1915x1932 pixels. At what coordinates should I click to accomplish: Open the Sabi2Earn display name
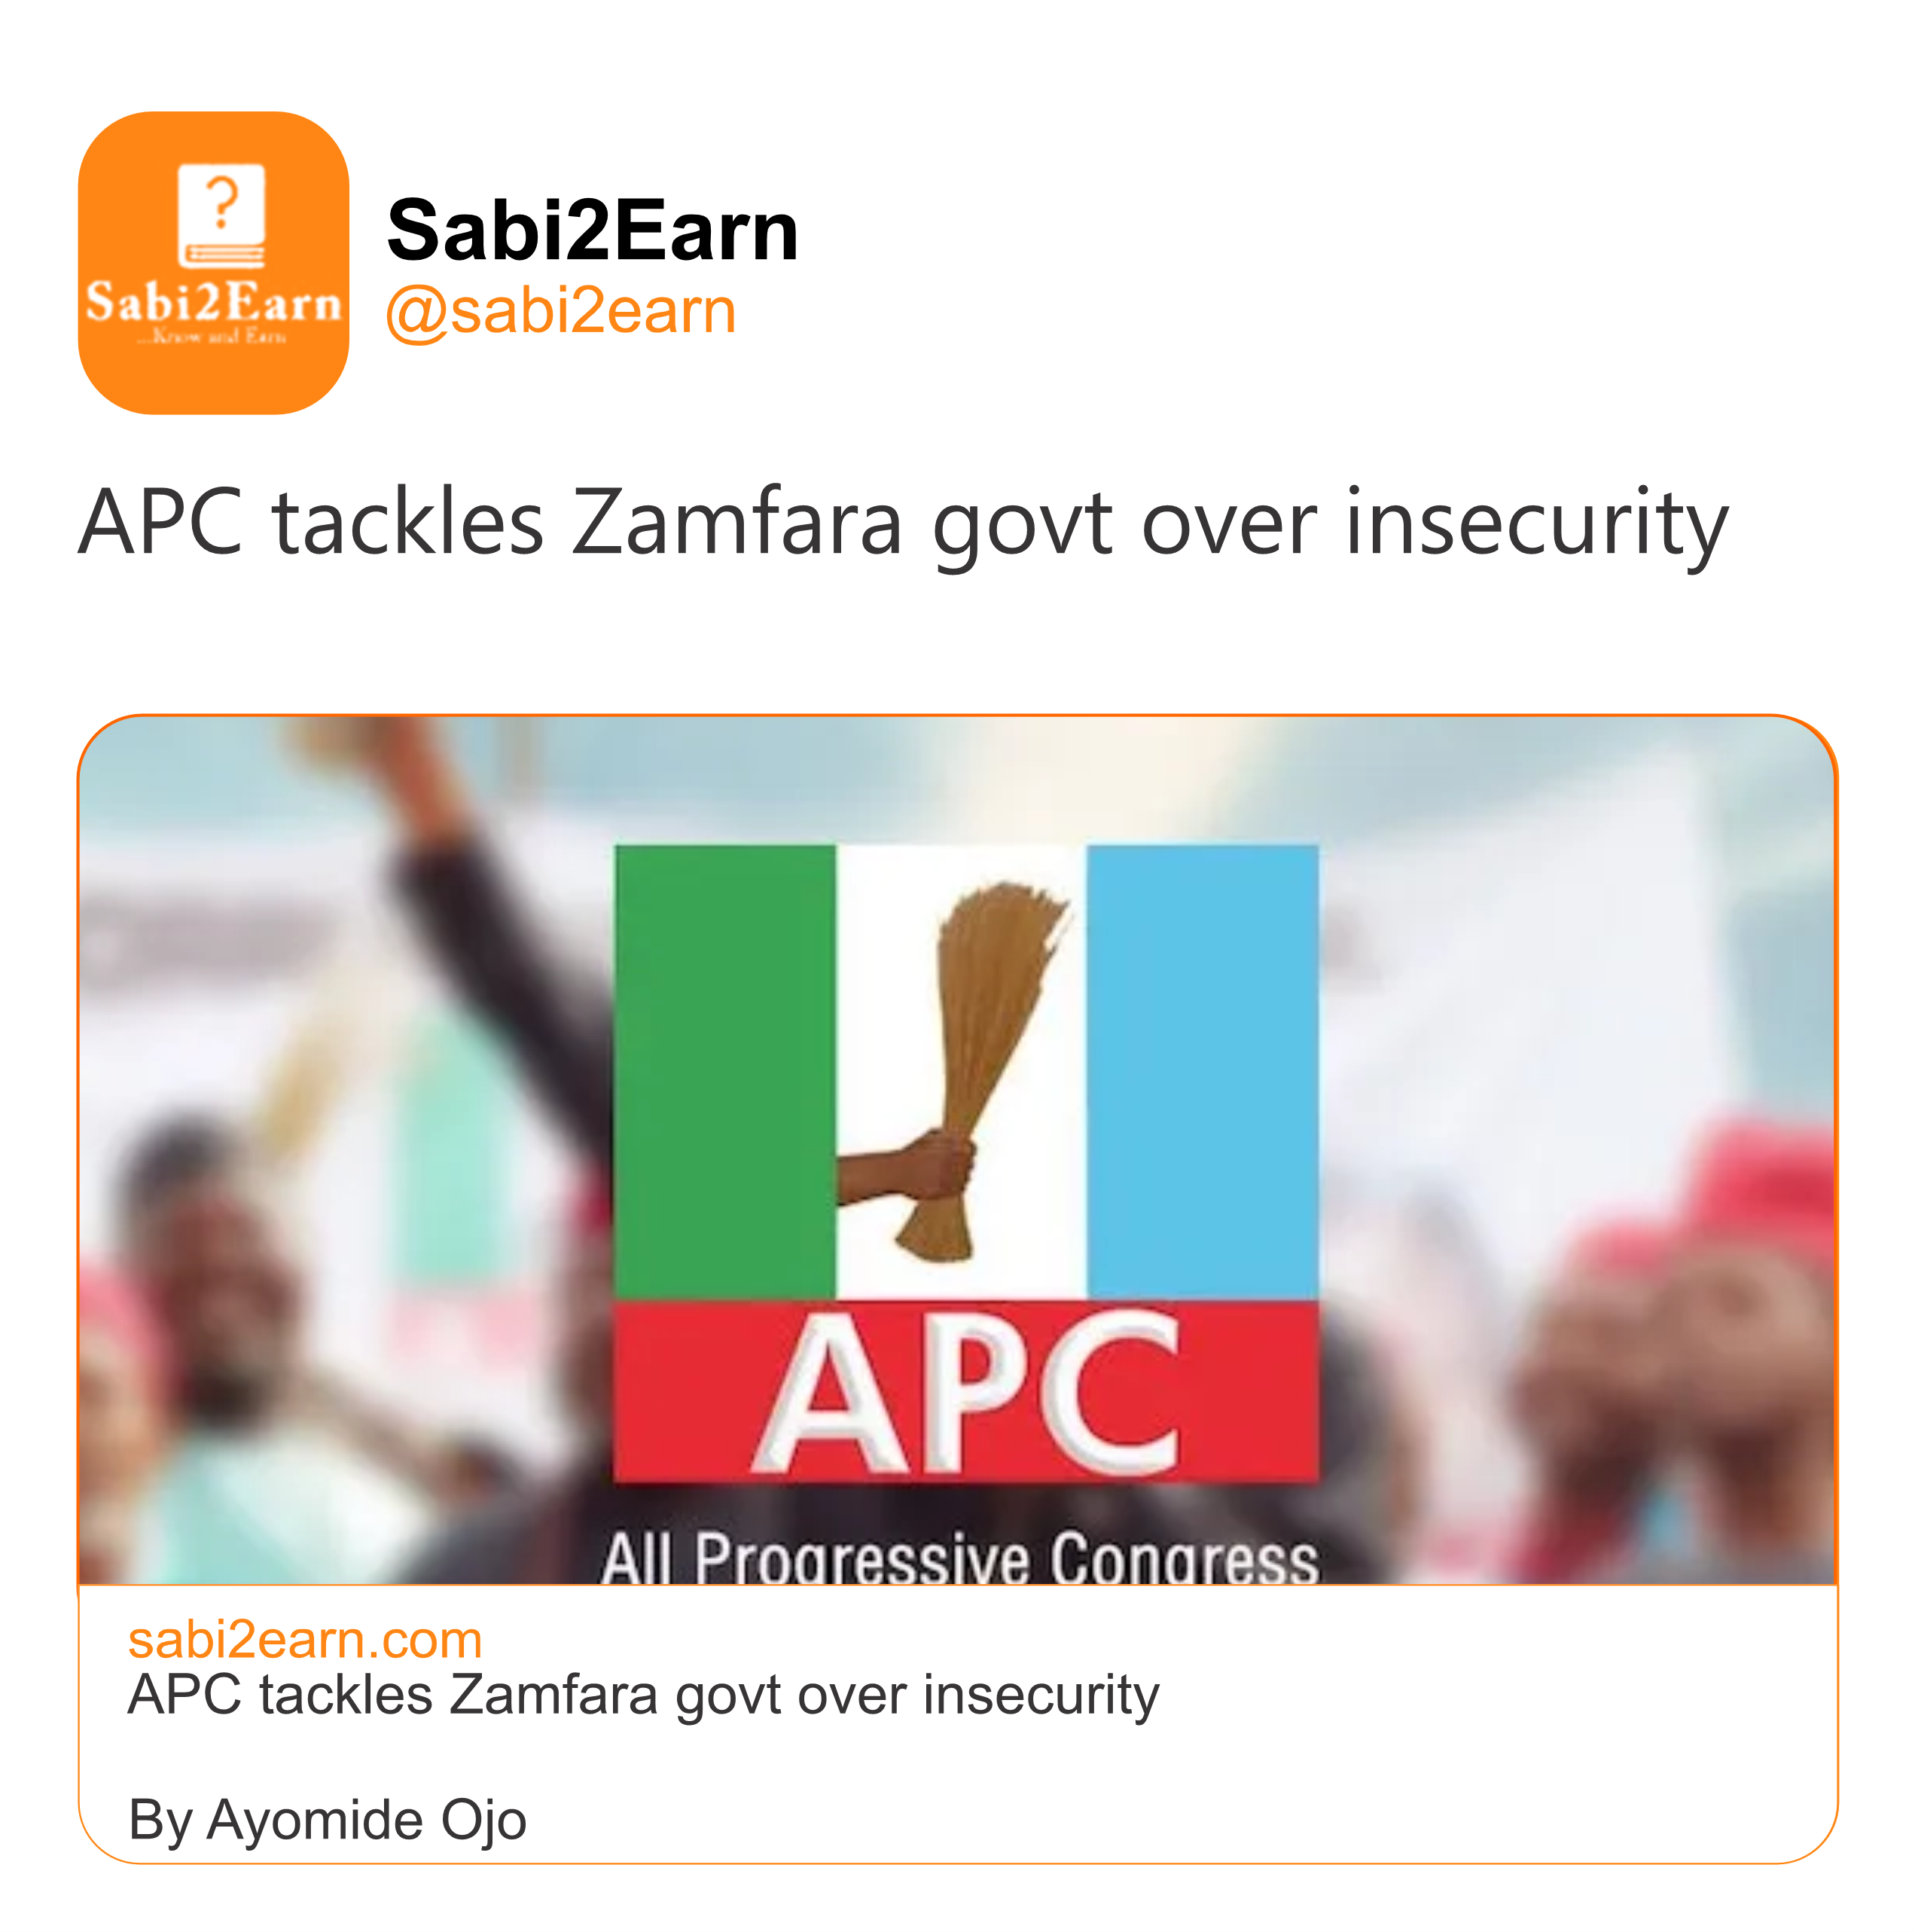[592, 230]
